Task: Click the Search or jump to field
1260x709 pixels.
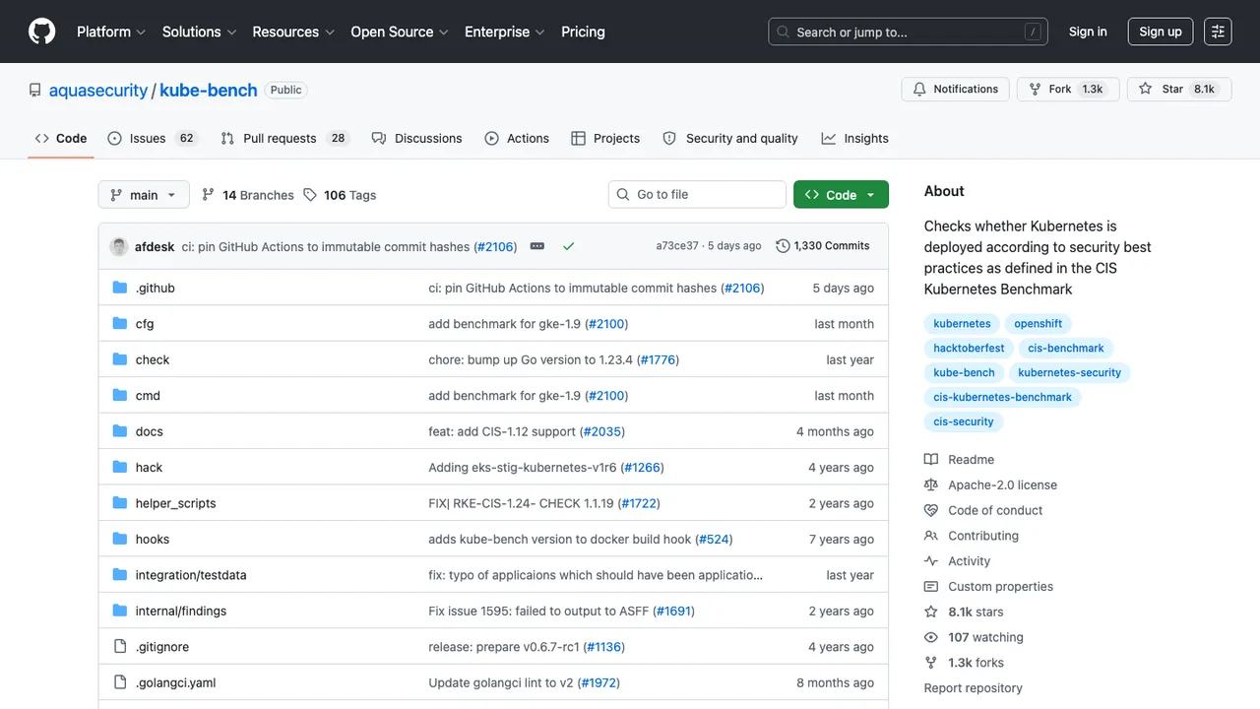Action: point(908,32)
